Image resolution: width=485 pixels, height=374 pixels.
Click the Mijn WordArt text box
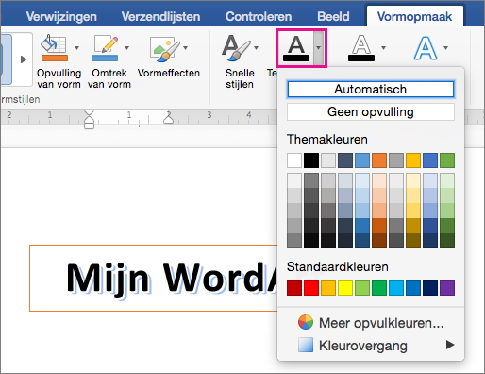(x=154, y=278)
